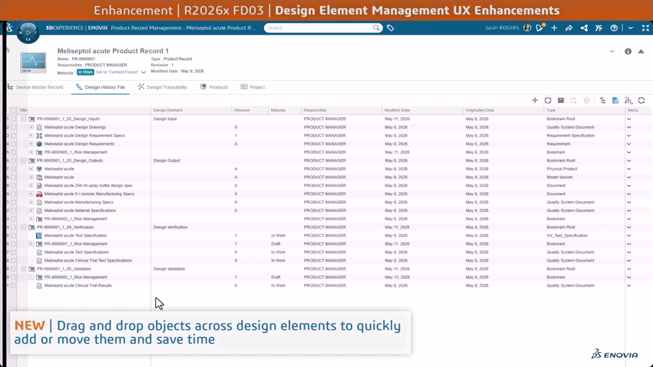Image resolution: width=653 pixels, height=367 pixels.
Task: Toggle fullscreen with the collapse arrows icon
Action: click(645, 28)
